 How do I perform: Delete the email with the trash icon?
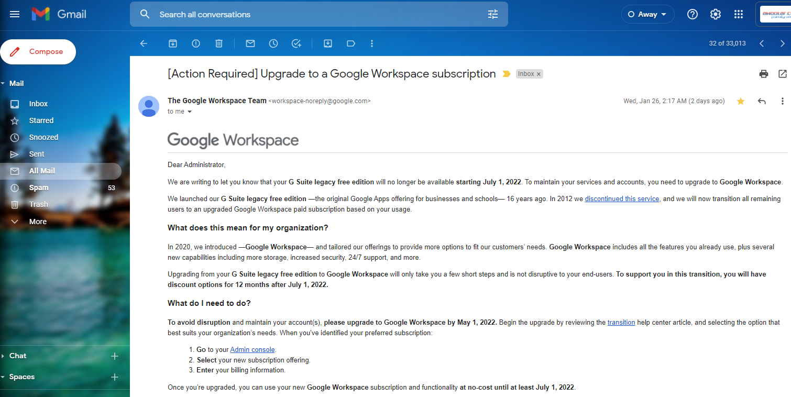219,43
